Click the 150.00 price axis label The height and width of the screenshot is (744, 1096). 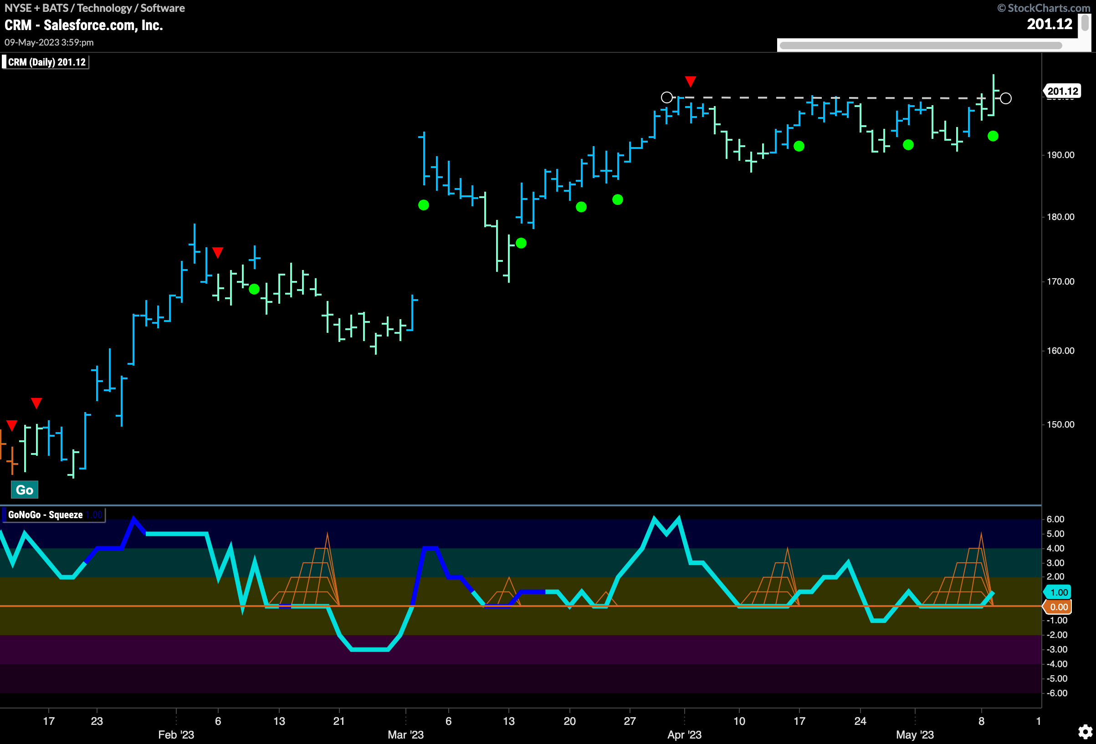(1060, 424)
